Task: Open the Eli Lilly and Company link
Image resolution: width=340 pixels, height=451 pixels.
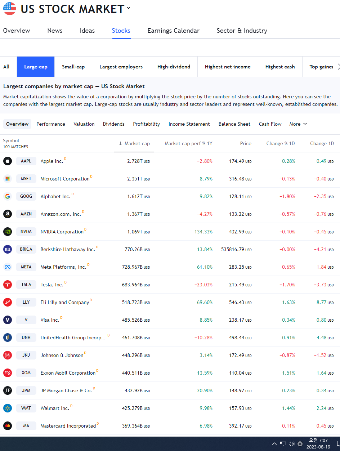Action: coord(65,302)
